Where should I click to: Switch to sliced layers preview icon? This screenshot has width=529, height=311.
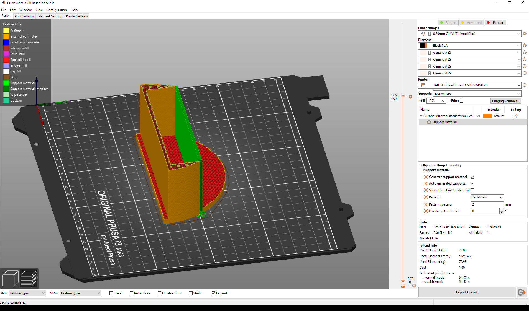pos(29,278)
